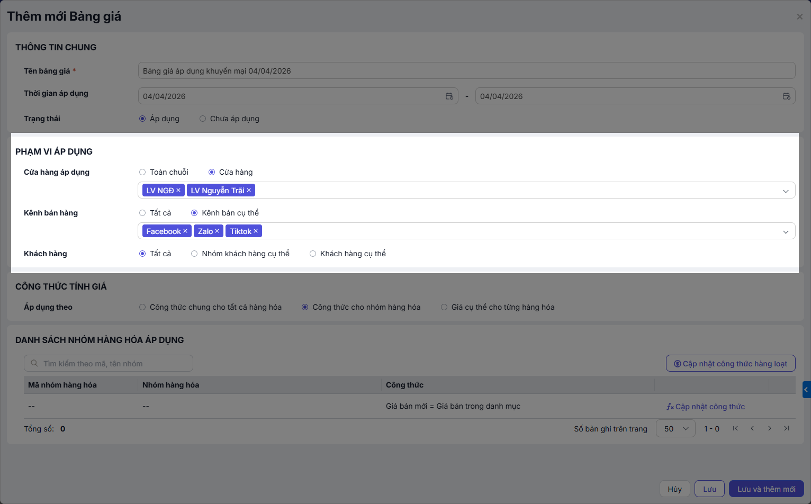This screenshot has height=504, width=811.
Task: Remove the Facebook channel tag
Action: [x=185, y=231]
